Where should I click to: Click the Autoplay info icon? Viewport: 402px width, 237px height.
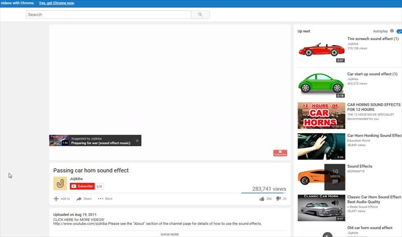click(392, 31)
